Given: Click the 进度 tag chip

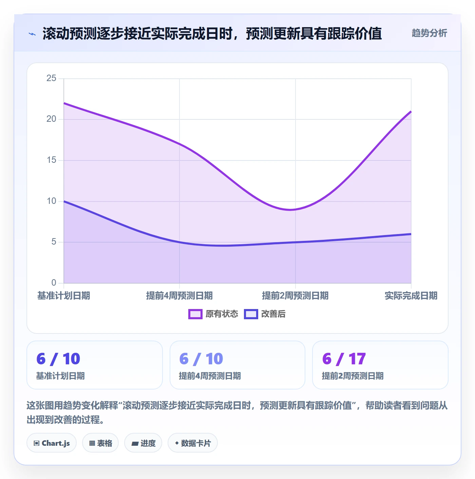Looking at the screenshot, I should coord(143,443).
